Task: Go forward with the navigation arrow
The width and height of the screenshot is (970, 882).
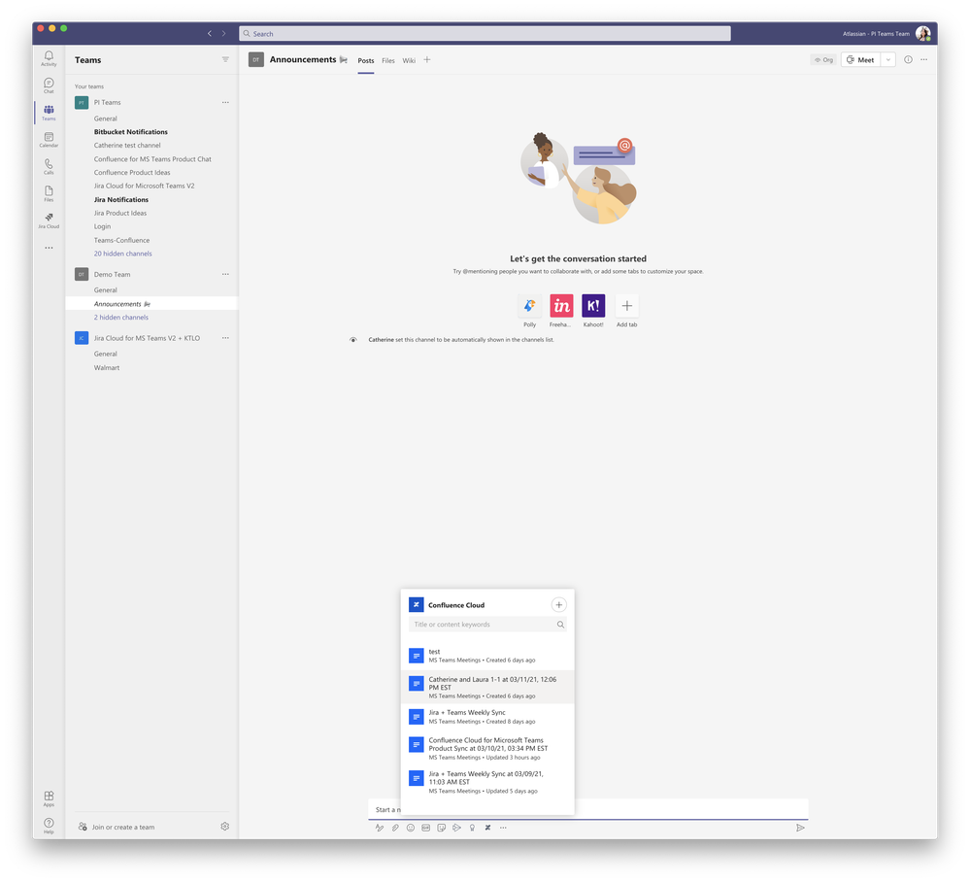Action: pos(224,33)
